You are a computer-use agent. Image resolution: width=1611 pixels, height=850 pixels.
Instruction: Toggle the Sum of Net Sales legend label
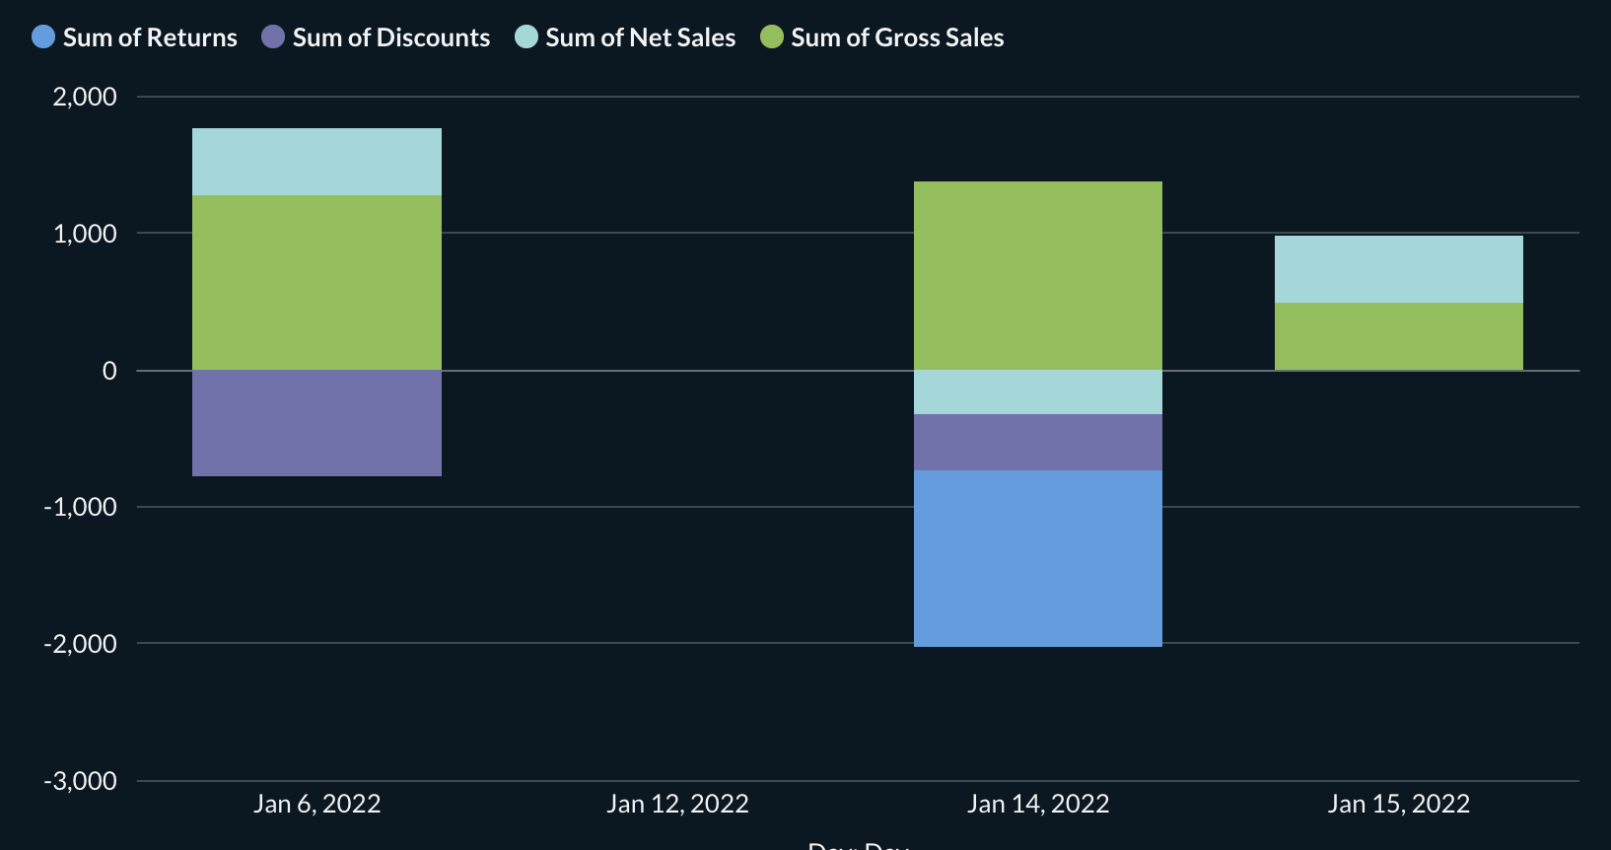[x=641, y=37]
